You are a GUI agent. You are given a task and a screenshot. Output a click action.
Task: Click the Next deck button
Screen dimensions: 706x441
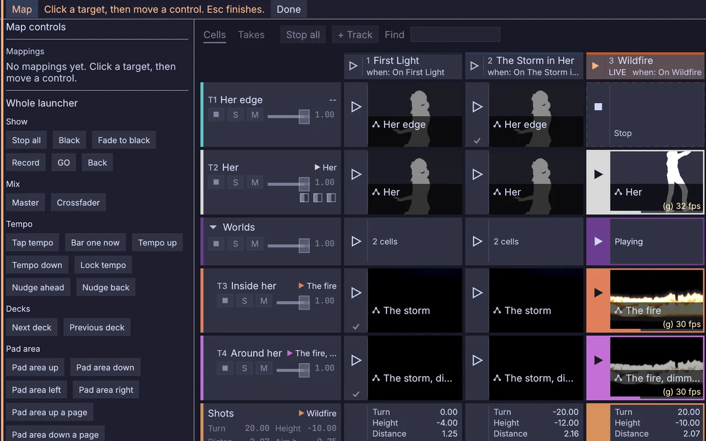click(x=32, y=327)
